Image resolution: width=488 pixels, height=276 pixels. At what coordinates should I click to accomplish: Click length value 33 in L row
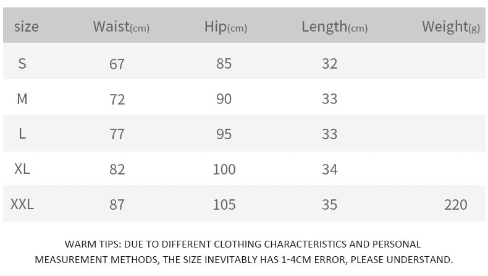pos(330,134)
